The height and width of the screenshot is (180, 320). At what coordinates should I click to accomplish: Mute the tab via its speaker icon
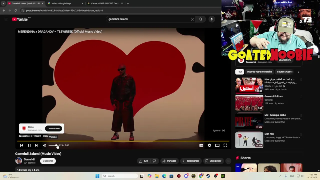coord(38,3)
